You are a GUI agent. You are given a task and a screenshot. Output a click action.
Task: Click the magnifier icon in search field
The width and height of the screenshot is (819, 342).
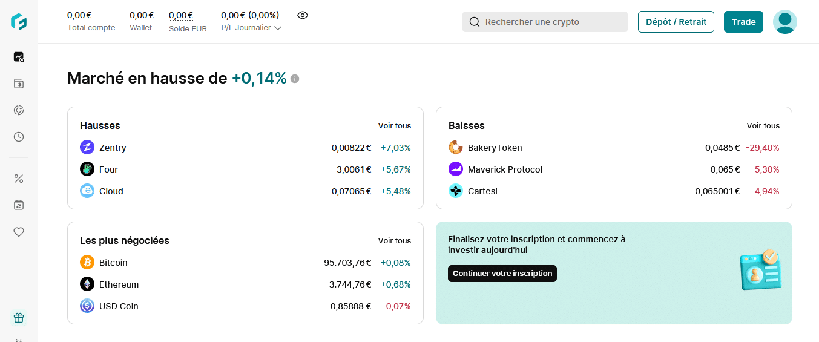475,22
